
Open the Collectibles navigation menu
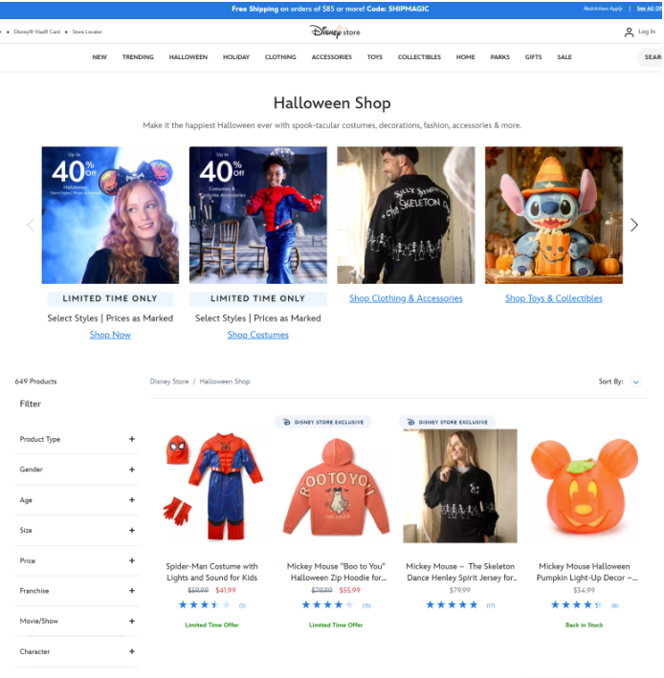point(419,57)
